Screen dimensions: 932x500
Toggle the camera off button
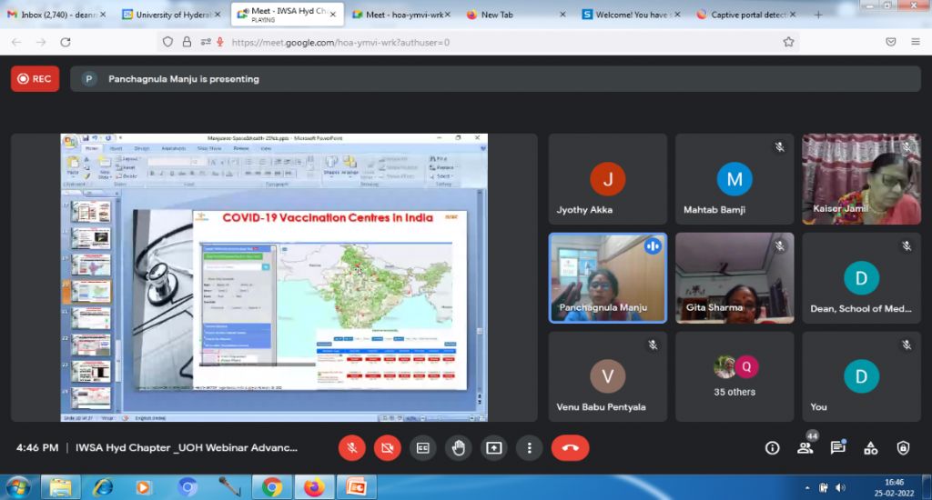point(387,447)
